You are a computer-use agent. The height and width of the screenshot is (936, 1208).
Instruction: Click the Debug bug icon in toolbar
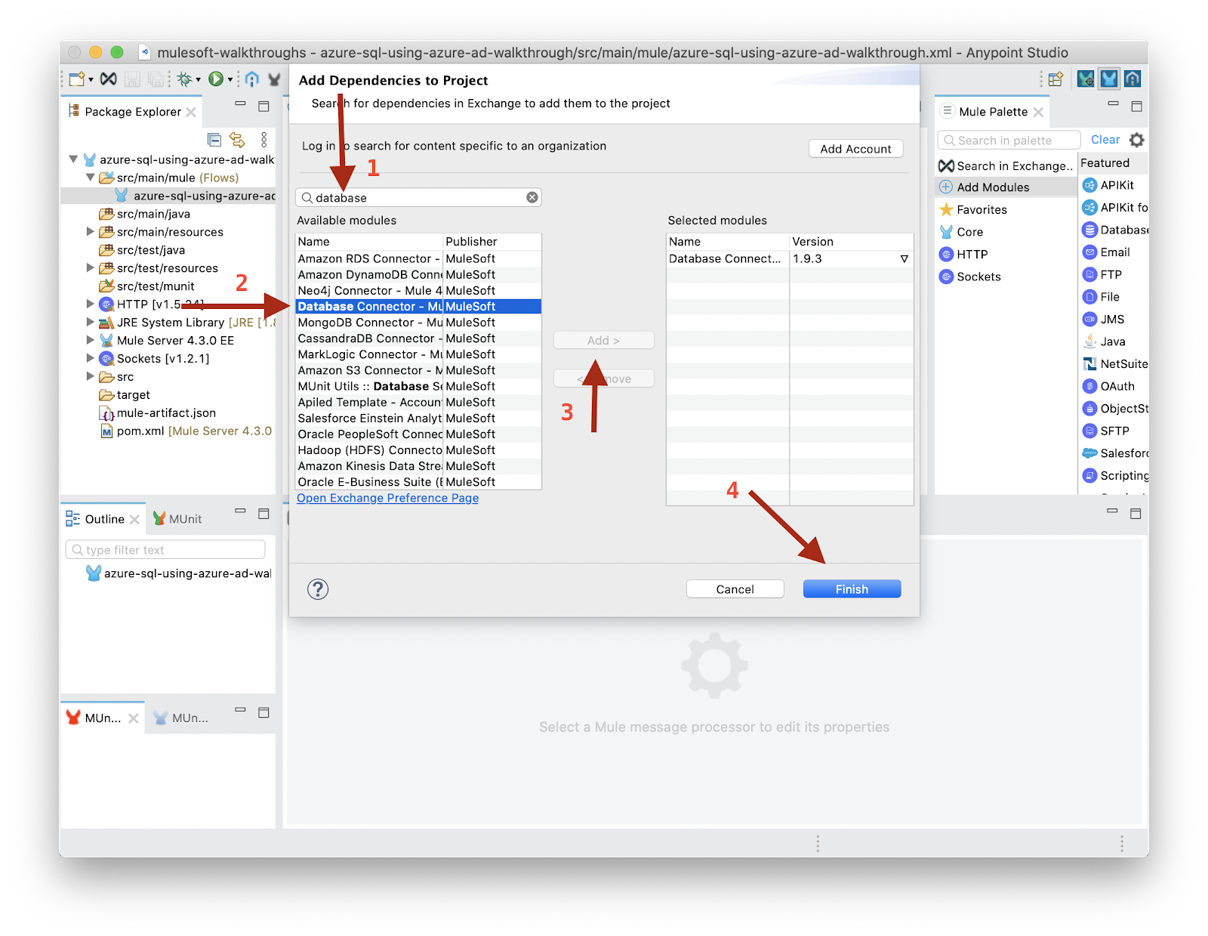pos(184,79)
